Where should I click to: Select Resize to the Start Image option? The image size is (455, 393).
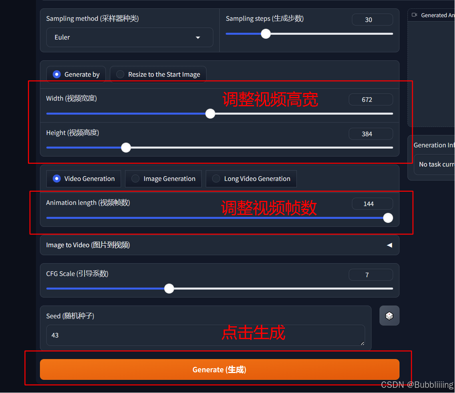coord(158,75)
